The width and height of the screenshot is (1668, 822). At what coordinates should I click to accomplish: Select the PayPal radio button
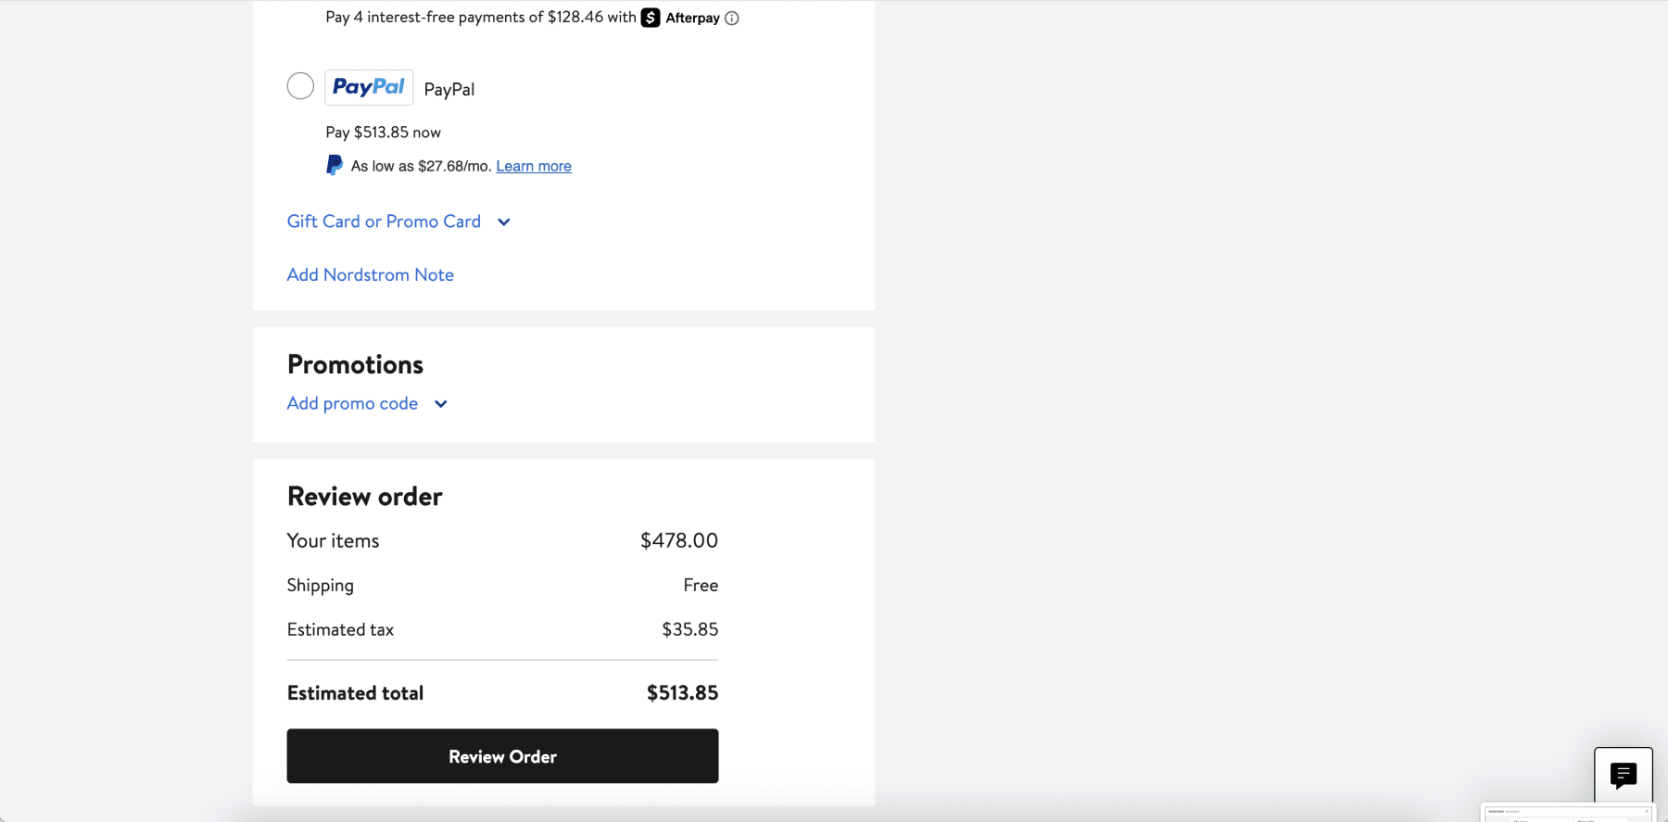click(300, 86)
